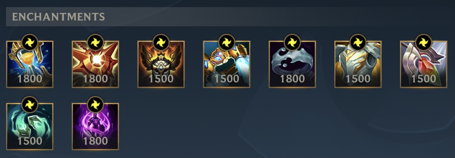
Task: Pick the gray liquid-metal bracer enchantment
Action: coord(292,64)
